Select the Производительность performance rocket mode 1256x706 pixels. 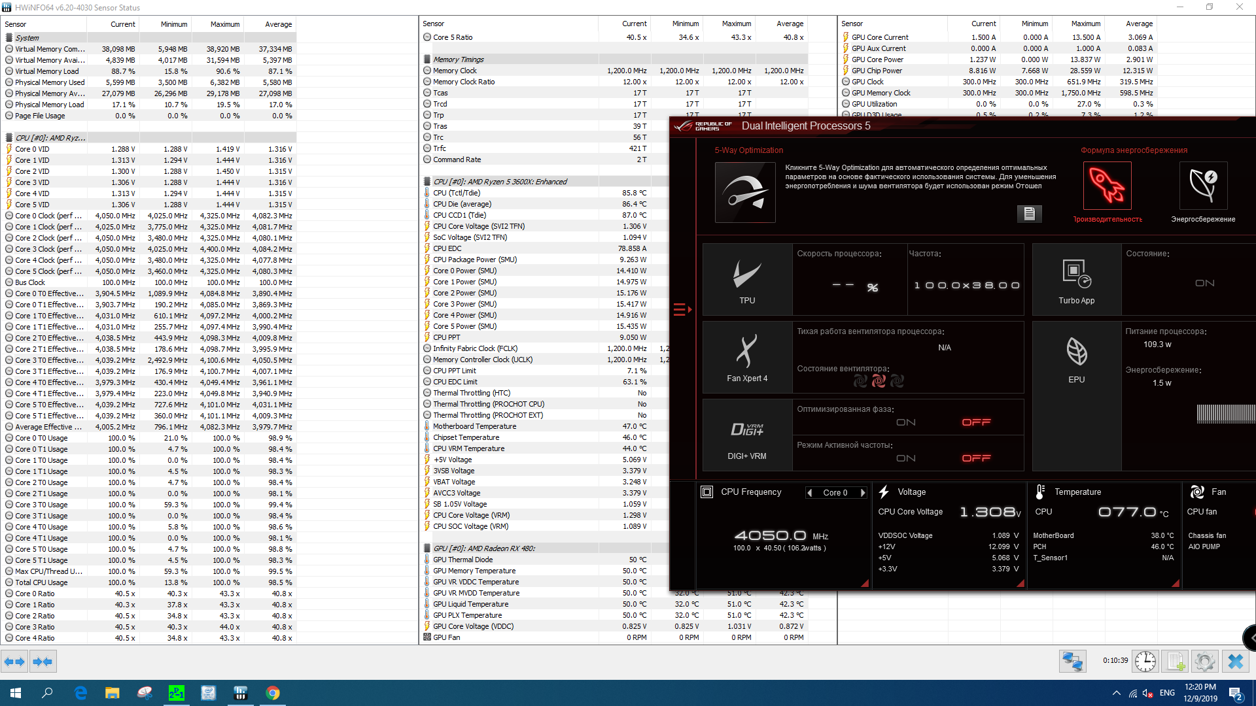(x=1107, y=186)
